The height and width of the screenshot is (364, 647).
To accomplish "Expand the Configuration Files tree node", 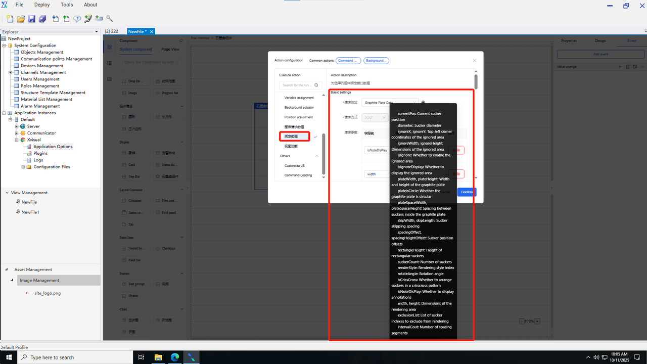I will [x=23, y=167].
